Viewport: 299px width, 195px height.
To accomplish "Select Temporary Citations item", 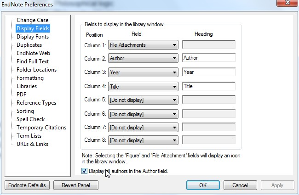I will (x=41, y=128).
